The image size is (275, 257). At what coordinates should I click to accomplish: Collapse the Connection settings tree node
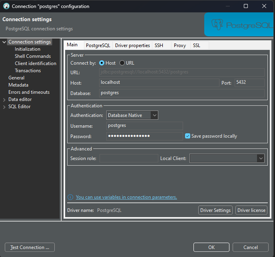(x=4, y=42)
